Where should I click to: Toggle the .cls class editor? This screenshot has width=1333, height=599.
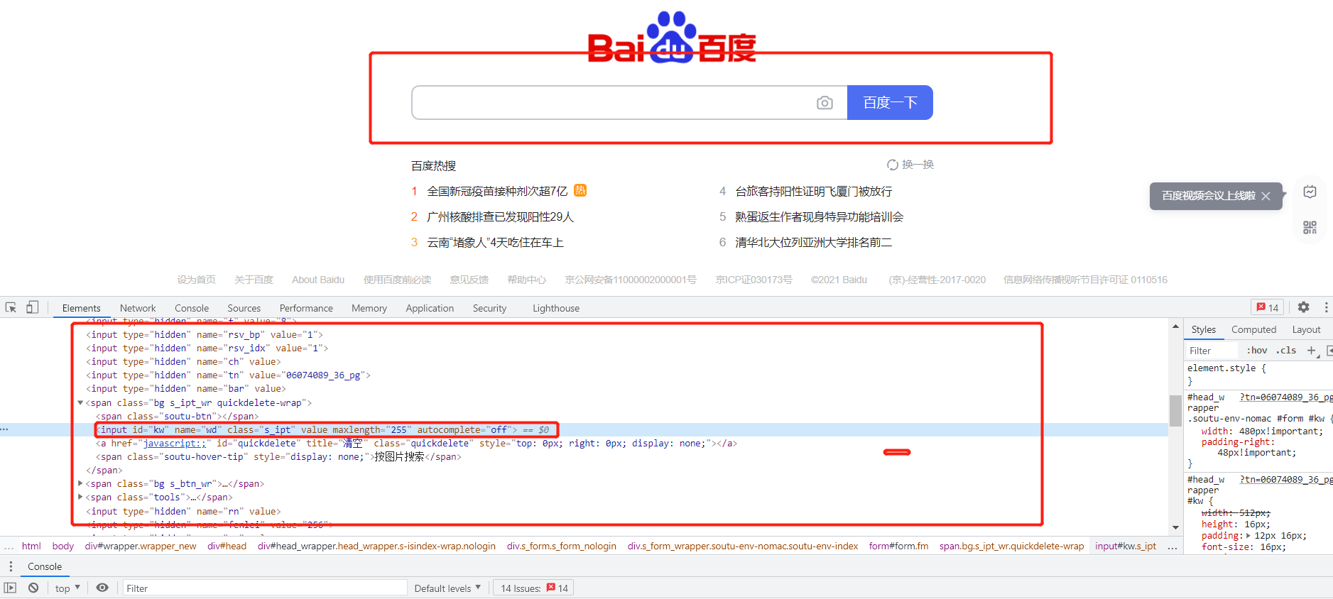(x=1286, y=351)
